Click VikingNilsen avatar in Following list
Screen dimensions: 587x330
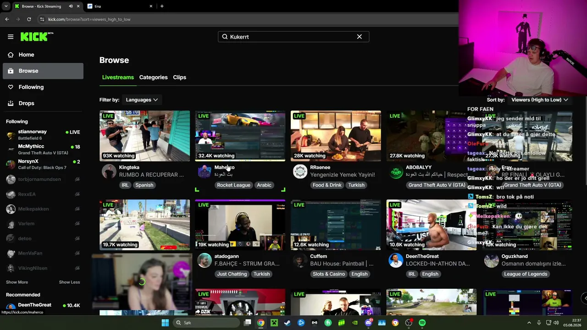coord(11,268)
